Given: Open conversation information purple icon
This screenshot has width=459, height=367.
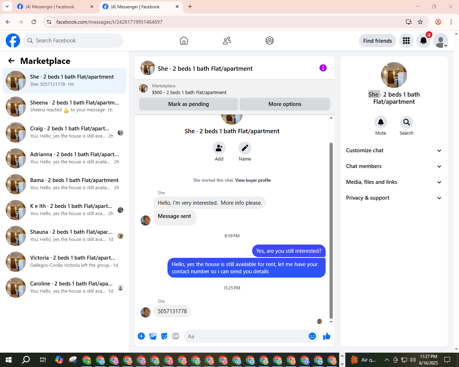Looking at the screenshot, I should click(323, 68).
